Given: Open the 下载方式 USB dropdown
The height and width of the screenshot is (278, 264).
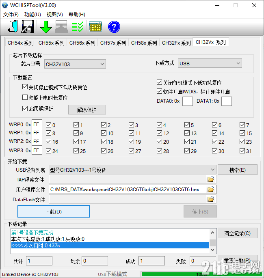Looking at the screenshot, I should 210,63.
